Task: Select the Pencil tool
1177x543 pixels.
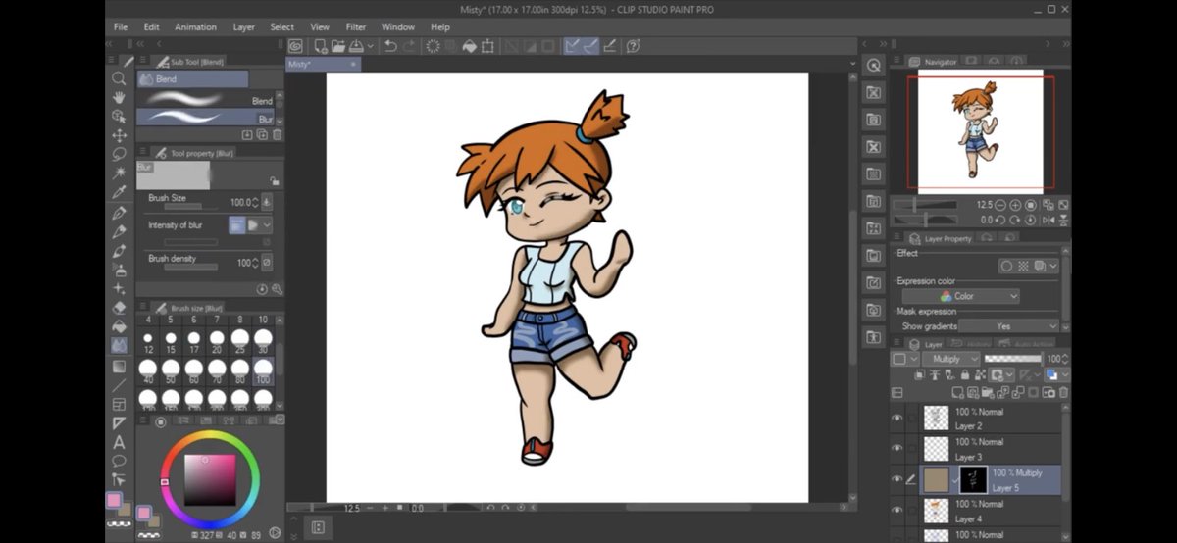Action: coord(119,231)
